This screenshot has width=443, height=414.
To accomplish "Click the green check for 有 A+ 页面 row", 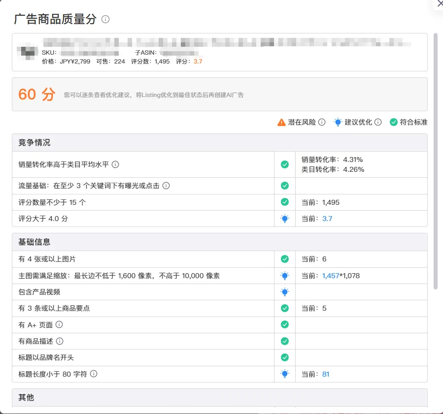I will (x=285, y=324).
